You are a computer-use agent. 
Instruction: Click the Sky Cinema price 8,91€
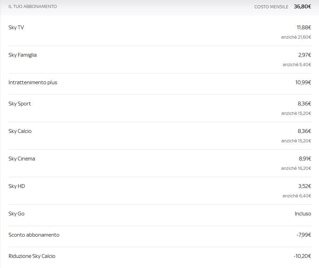(305, 158)
